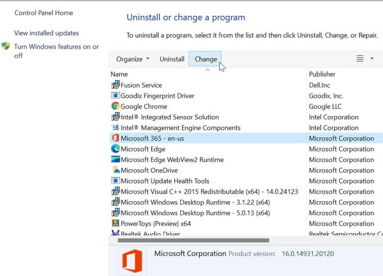The width and height of the screenshot is (383, 276).
Task: Select the Microsoft Edge entry name
Action: [x=143, y=149]
